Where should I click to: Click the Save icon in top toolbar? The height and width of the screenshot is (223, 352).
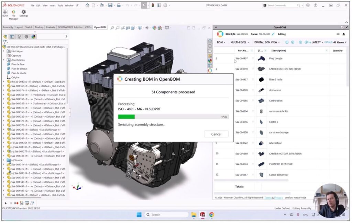point(110,6)
